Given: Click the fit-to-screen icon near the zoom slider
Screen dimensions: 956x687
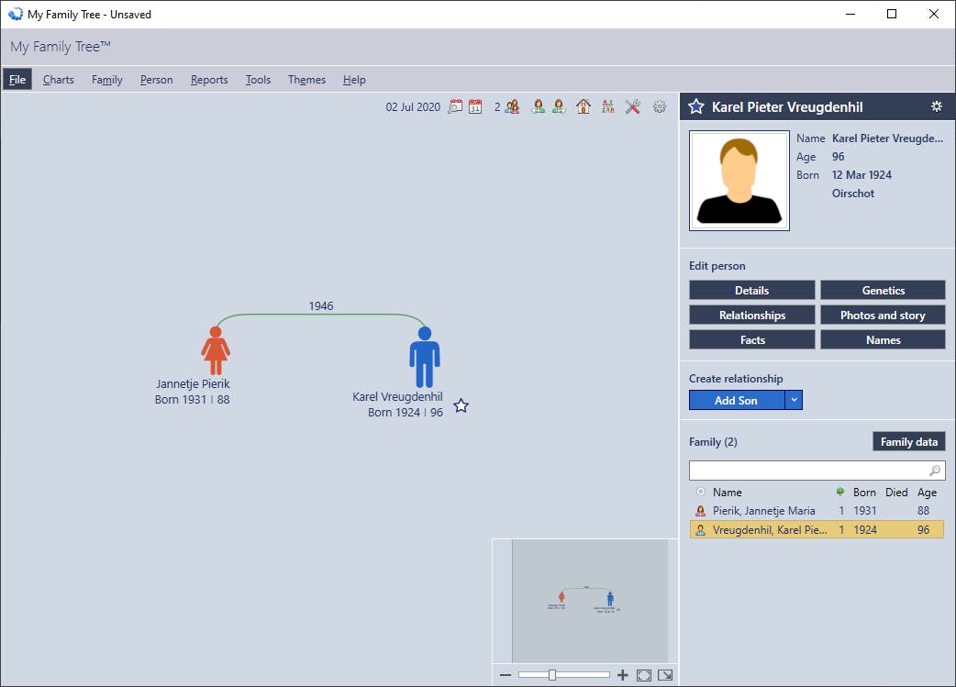Looking at the screenshot, I should tap(643, 675).
